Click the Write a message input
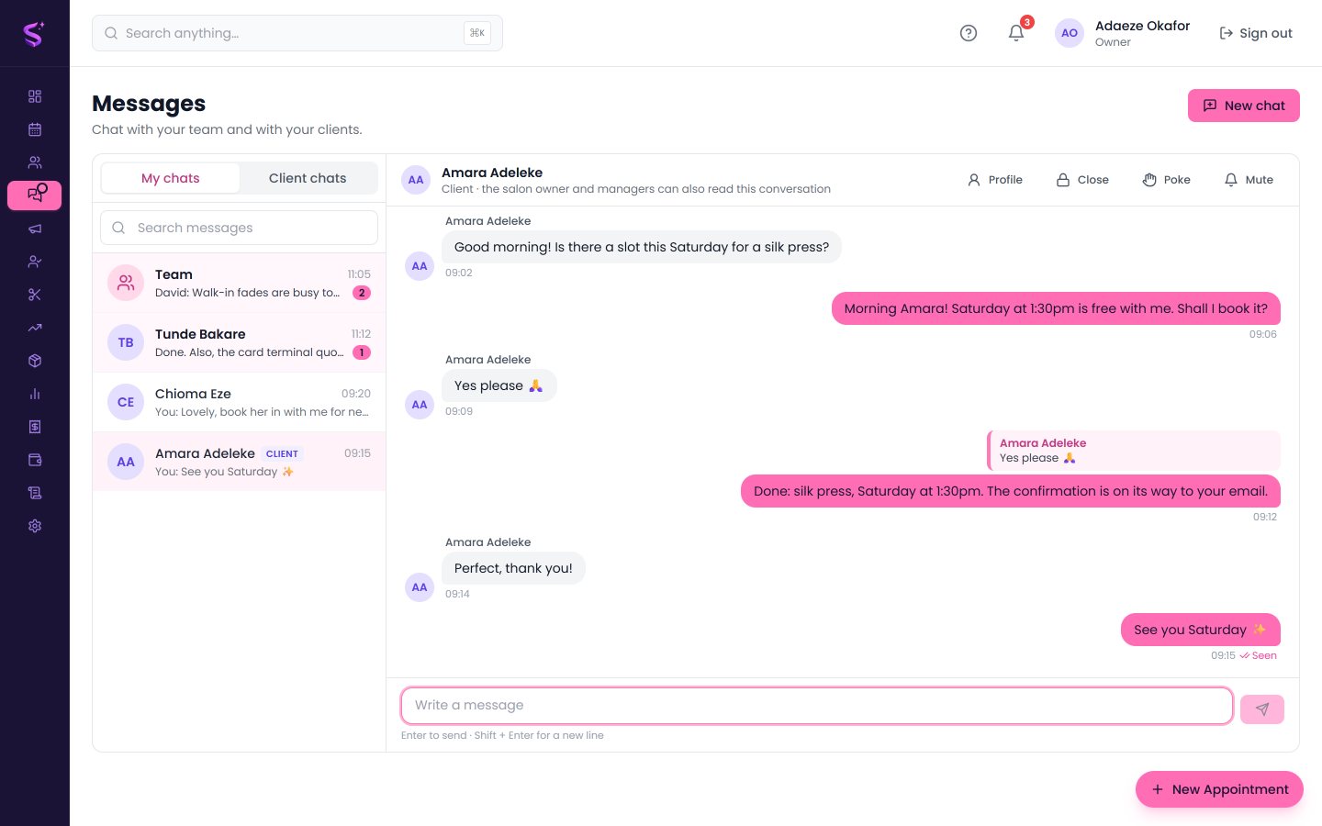The width and height of the screenshot is (1322, 826). point(817,706)
